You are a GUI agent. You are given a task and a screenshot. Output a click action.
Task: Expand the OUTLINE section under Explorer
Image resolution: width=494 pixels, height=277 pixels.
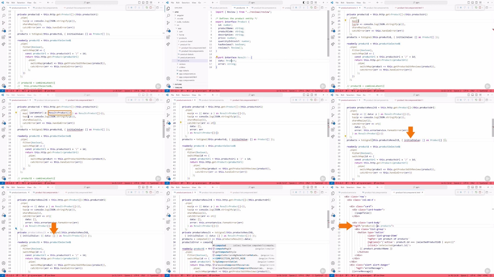(178, 84)
